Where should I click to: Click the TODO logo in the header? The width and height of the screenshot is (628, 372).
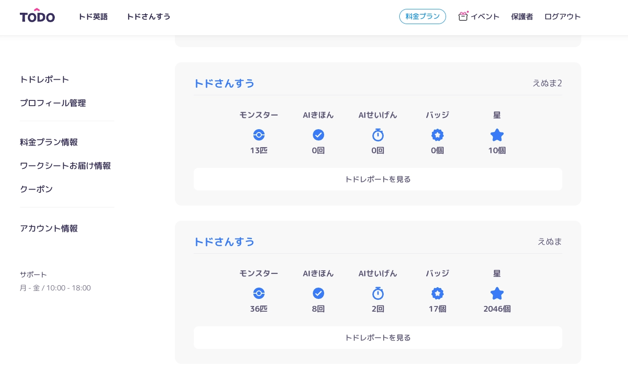point(37,16)
